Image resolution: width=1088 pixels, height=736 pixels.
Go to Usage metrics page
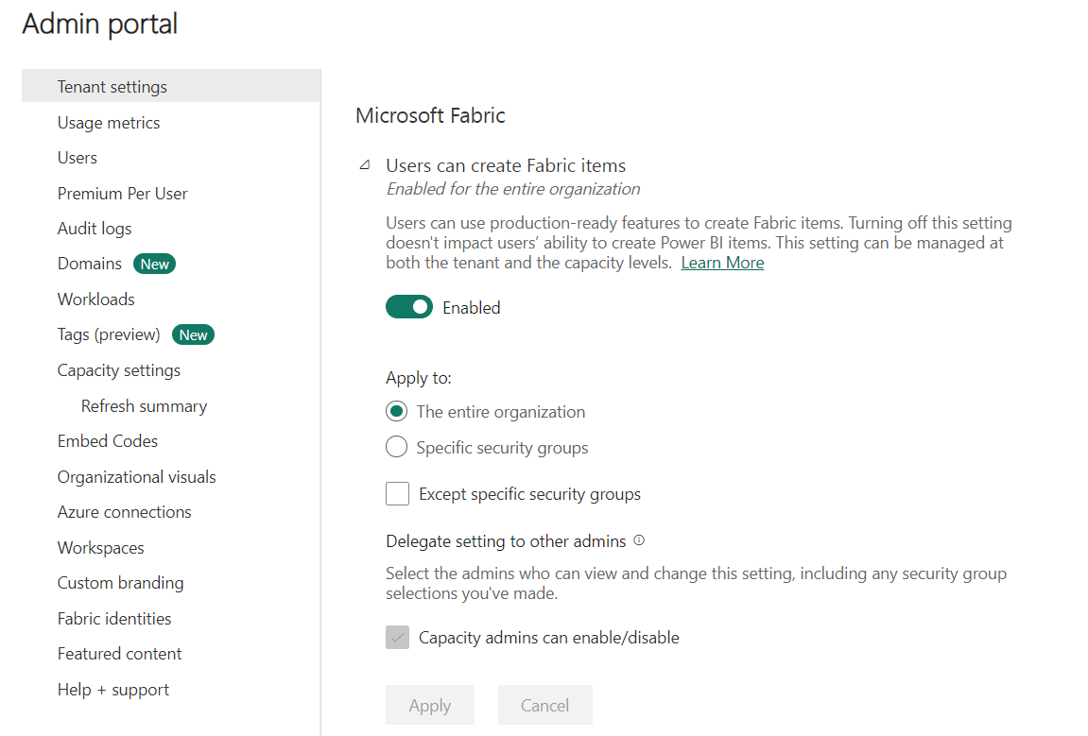109,123
